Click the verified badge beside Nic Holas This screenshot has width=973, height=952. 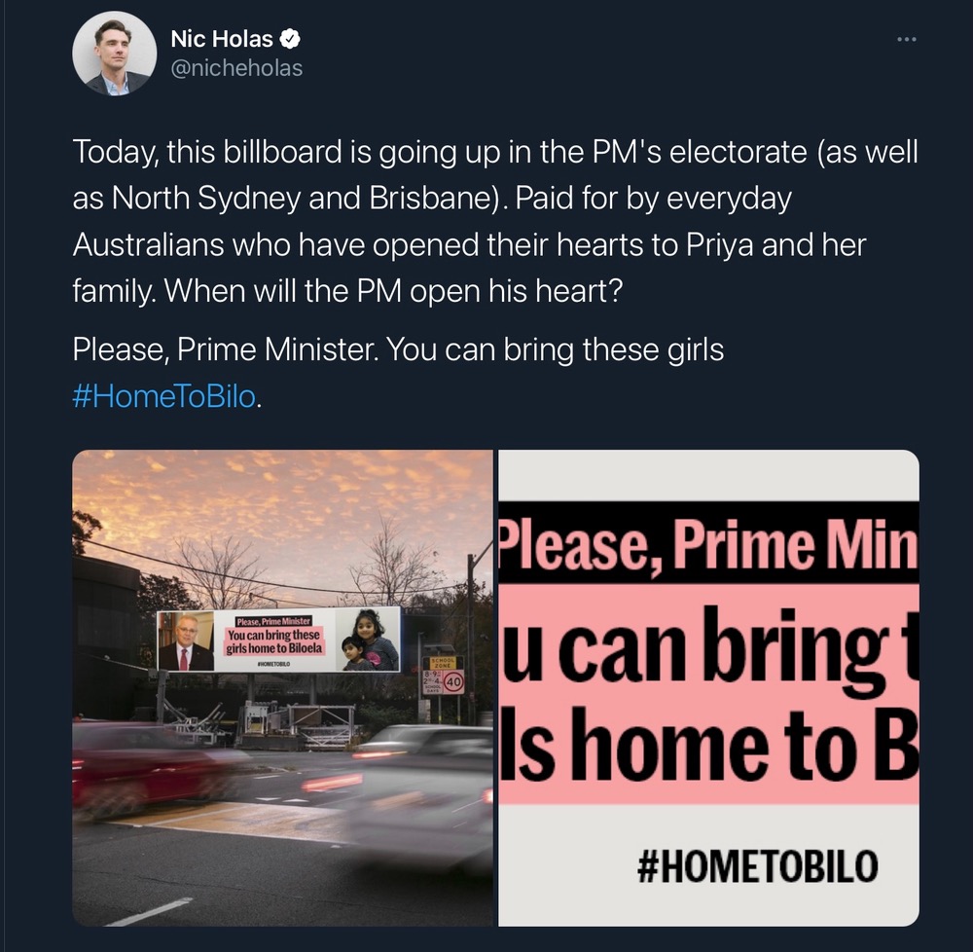290,39
